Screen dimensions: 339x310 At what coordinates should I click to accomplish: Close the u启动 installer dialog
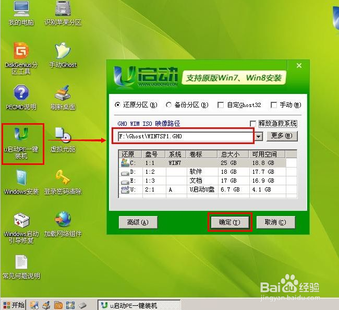click(299, 65)
